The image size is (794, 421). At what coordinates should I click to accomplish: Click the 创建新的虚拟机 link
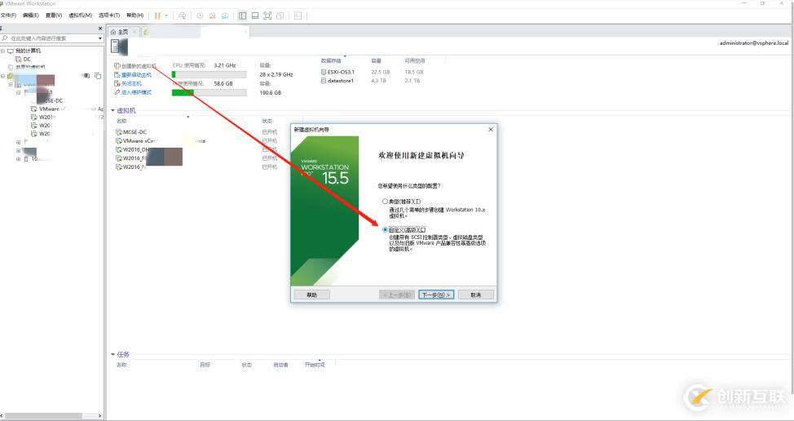click(139, 66)
